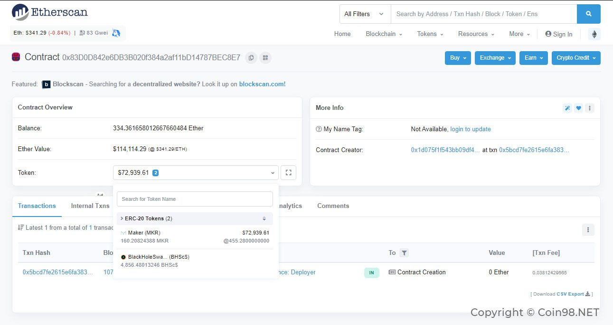613x325 pixels.
Task: Open transactions table three-dot options
Action: click(x=588, y=230)
